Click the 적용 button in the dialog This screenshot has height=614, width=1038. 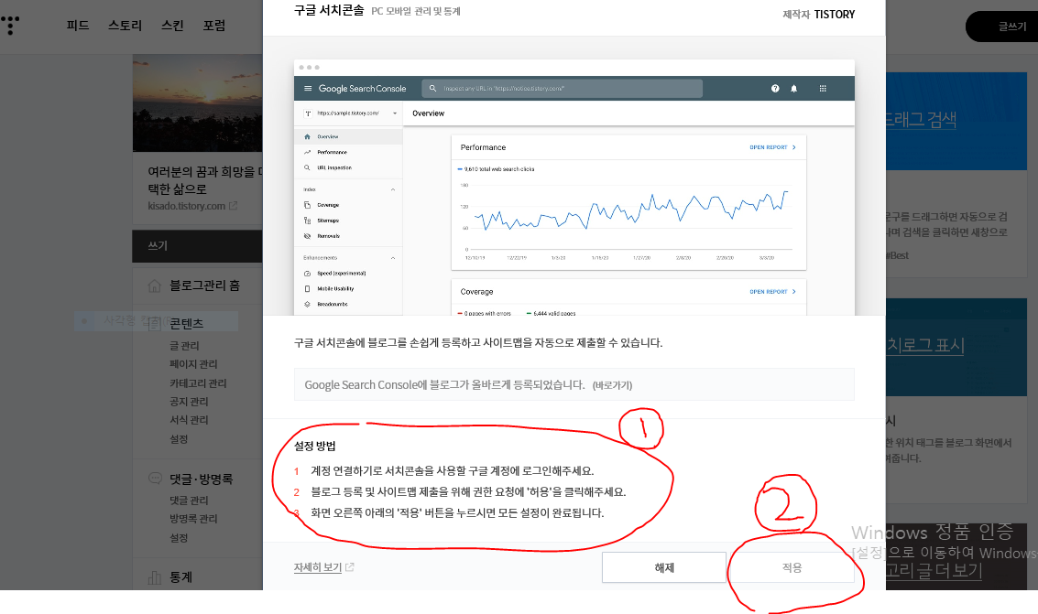coord(792,567)
